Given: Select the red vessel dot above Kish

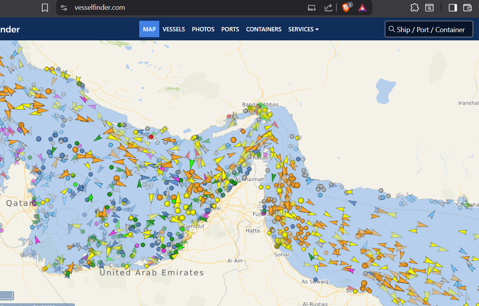Looking at the screenshot, I should tap(151, 136).
